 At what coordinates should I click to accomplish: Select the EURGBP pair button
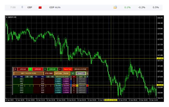point(82,81)
